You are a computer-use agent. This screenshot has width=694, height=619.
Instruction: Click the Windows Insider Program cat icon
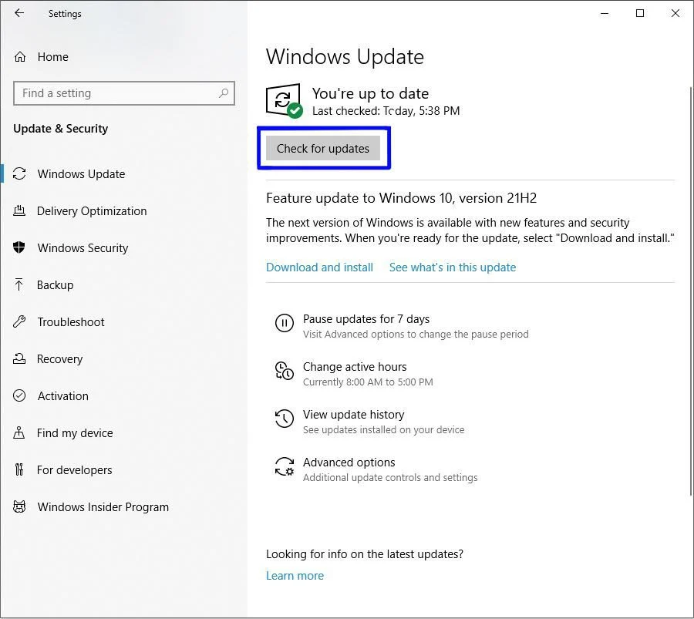20,507
